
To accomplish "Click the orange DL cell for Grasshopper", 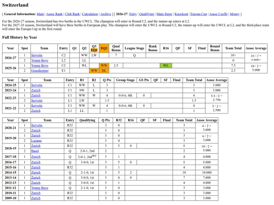I will [x=104, y=70].
